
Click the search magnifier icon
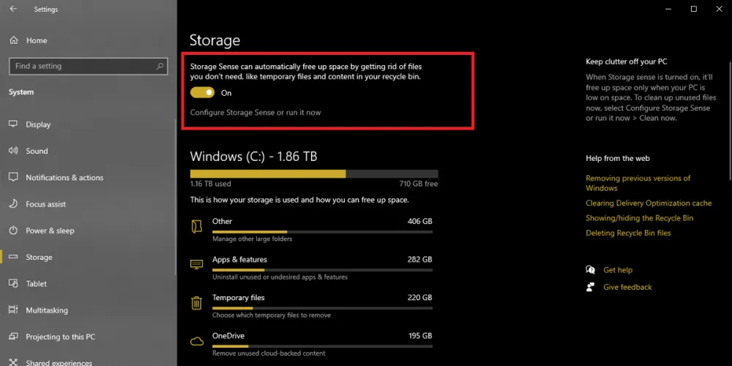pos(160,66)
